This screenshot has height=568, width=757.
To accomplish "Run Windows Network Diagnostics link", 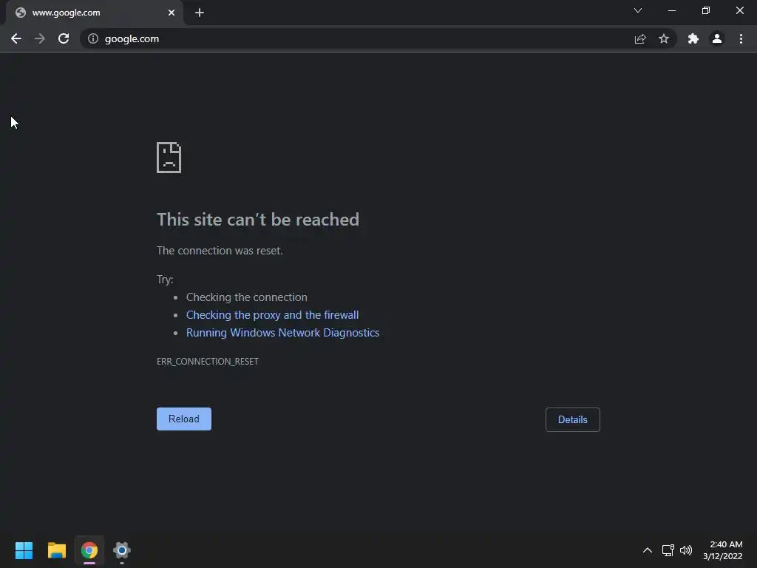I will (282, 333).
